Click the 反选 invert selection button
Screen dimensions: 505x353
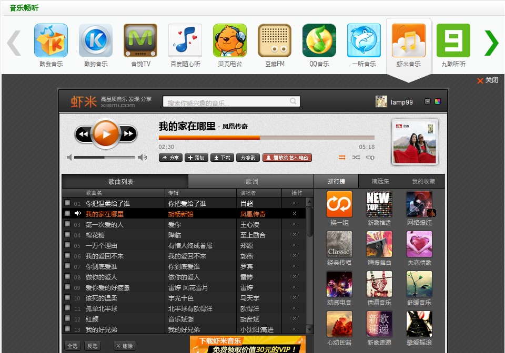(x=93, y=346)
